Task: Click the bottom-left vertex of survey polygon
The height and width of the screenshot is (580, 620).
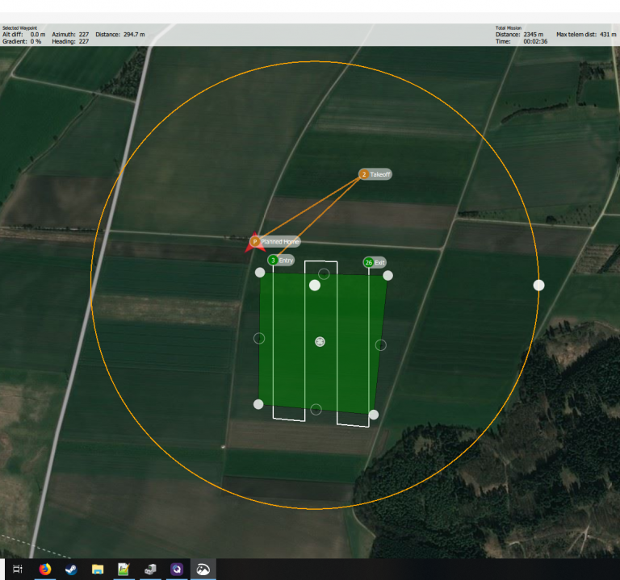Action: (258, 404)
